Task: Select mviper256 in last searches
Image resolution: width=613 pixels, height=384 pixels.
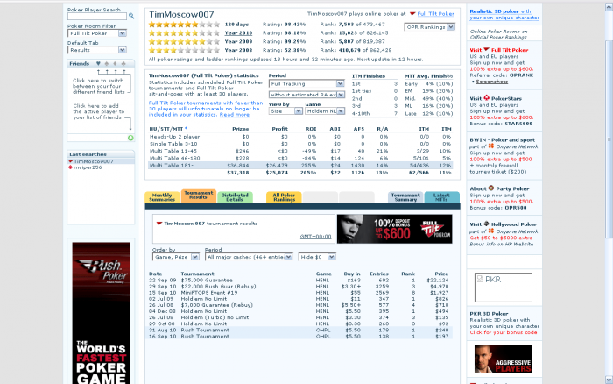Action: point(88,167)
